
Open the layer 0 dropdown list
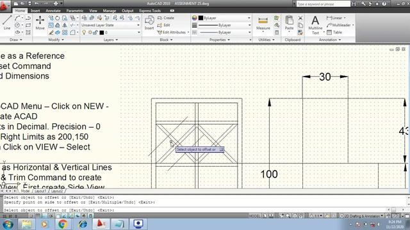[x=110, y=33]
